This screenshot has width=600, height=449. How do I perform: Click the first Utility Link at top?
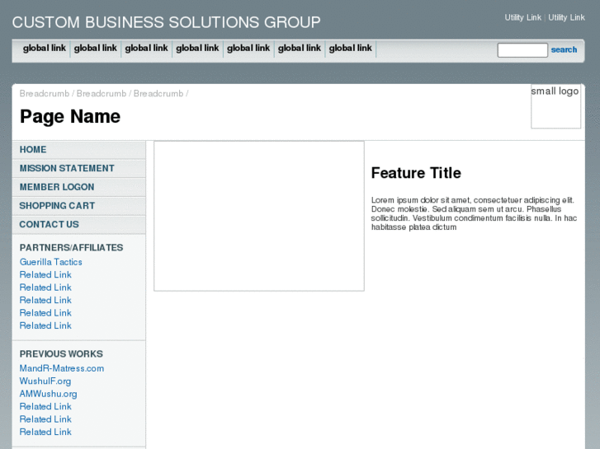[523, 17]
